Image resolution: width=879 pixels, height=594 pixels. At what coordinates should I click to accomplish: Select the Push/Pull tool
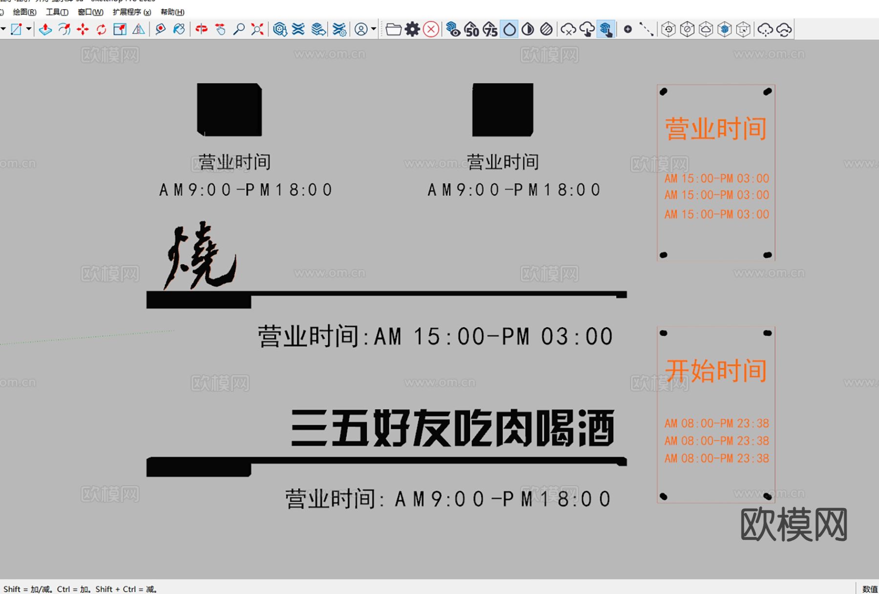point(45,29)
